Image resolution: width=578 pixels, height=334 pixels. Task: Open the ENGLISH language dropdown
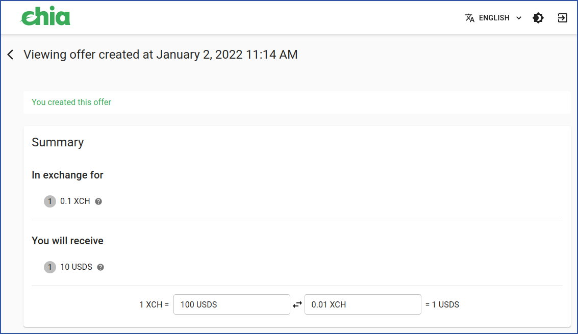[x=494, y=18]
